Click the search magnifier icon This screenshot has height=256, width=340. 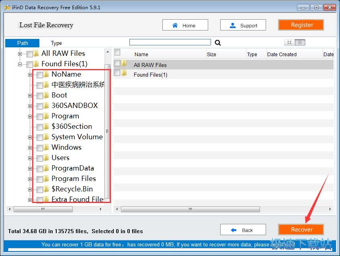pos(217,42)
